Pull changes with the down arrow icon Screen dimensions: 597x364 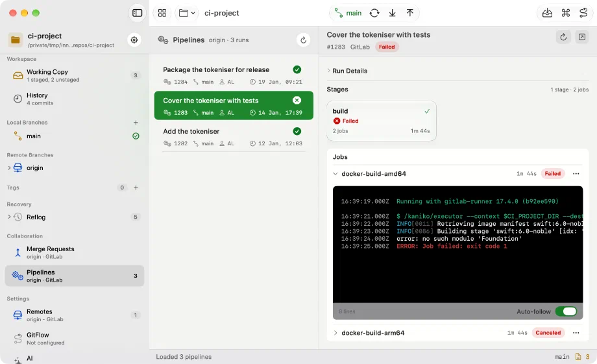(392, 13)
